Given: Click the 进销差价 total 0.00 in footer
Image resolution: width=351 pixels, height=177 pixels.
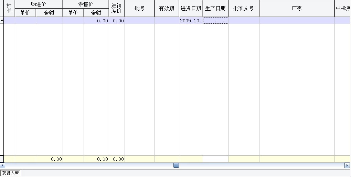Looking at the screenshot, I should pos(117,159).
